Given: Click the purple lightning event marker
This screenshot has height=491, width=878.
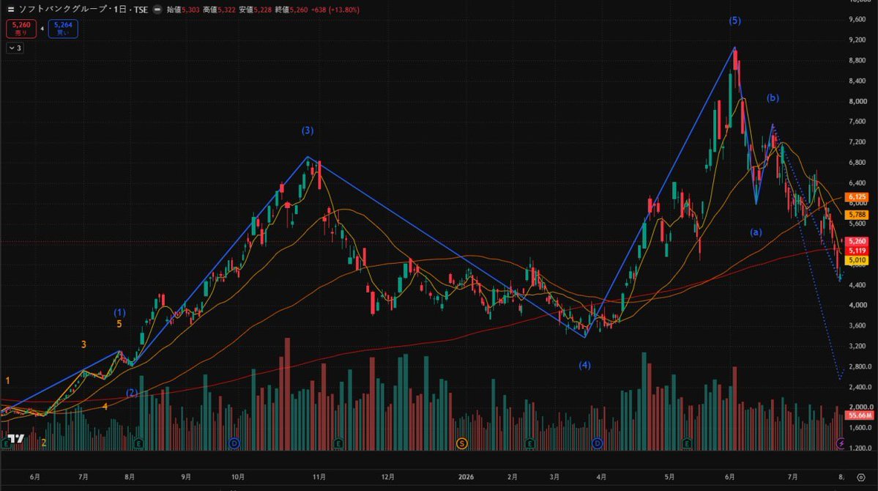Looking at the screenshot, I should (841, 443).
